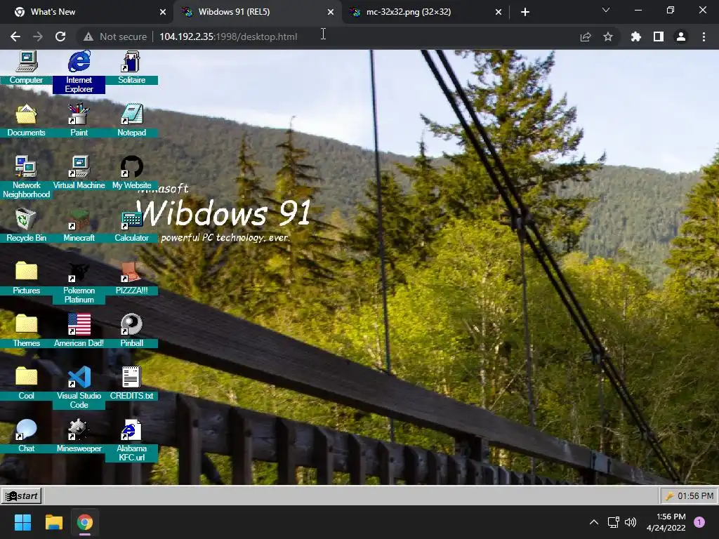The width and height of the screenshot is (719, 539).
Task: Share this page icon
Action: [x=586, y=36]
